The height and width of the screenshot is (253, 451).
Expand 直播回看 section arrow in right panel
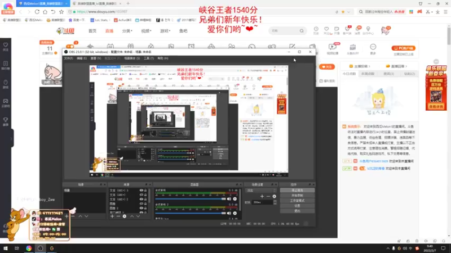(x=406, y=66)
